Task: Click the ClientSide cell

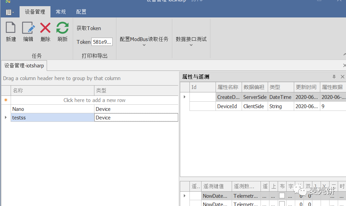Action: 255,106
